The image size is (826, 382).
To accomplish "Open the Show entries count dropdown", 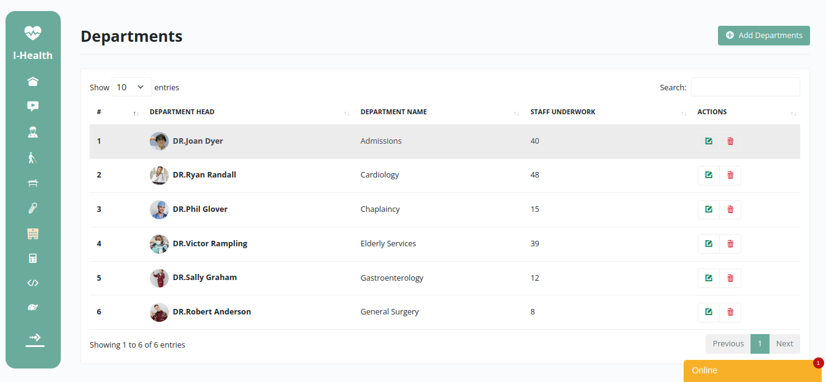I will pos(131,87).
